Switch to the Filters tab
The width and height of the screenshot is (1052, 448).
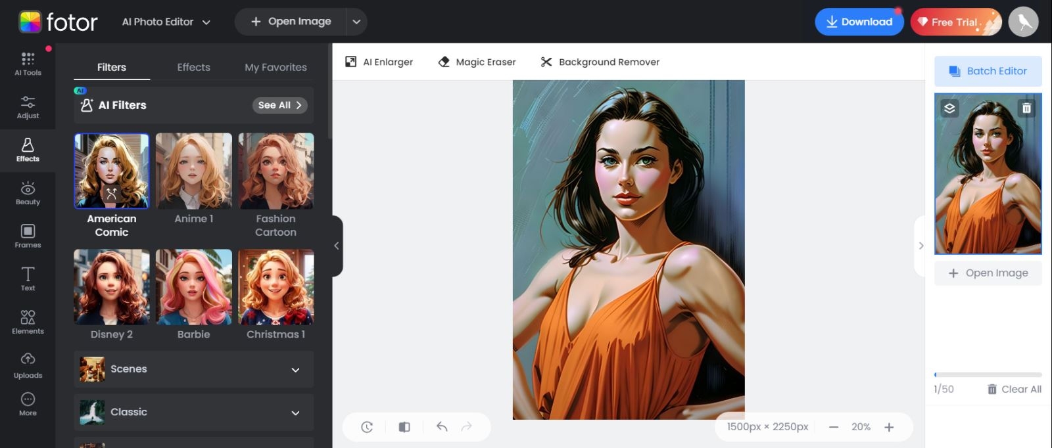pyautogui.click(x=112, y=67)
